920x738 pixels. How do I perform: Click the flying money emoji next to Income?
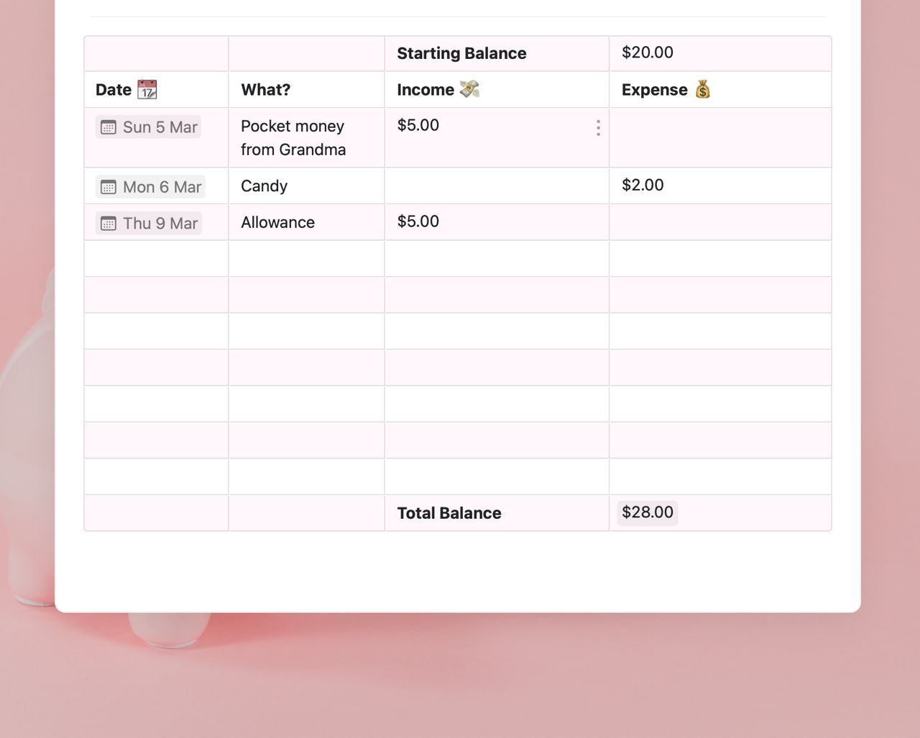[469, 89]
